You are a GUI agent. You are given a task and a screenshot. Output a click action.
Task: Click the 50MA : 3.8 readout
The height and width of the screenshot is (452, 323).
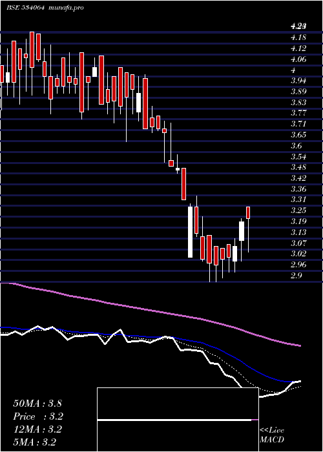pos(37,403)
